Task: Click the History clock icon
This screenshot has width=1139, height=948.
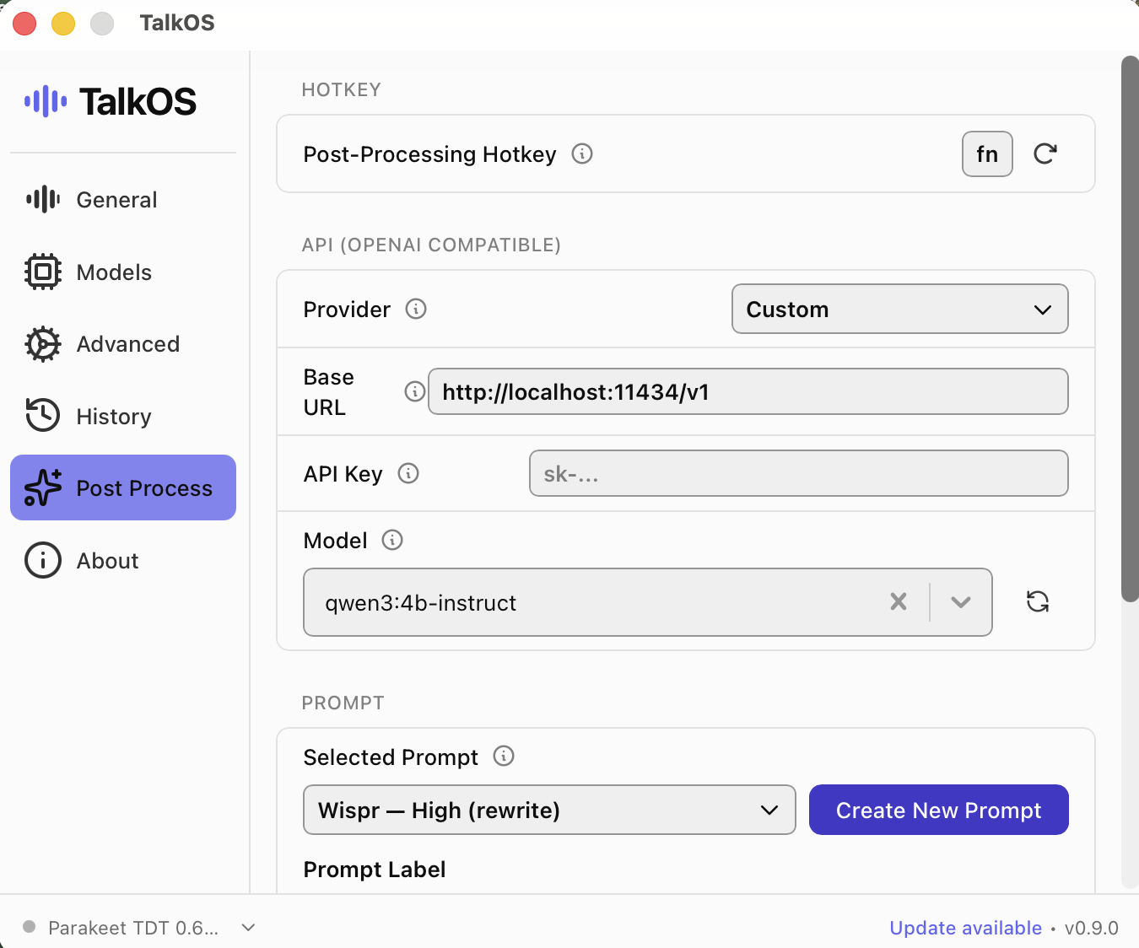Action: tap(43, 416)
